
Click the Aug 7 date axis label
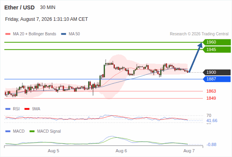tap(189, 151)
